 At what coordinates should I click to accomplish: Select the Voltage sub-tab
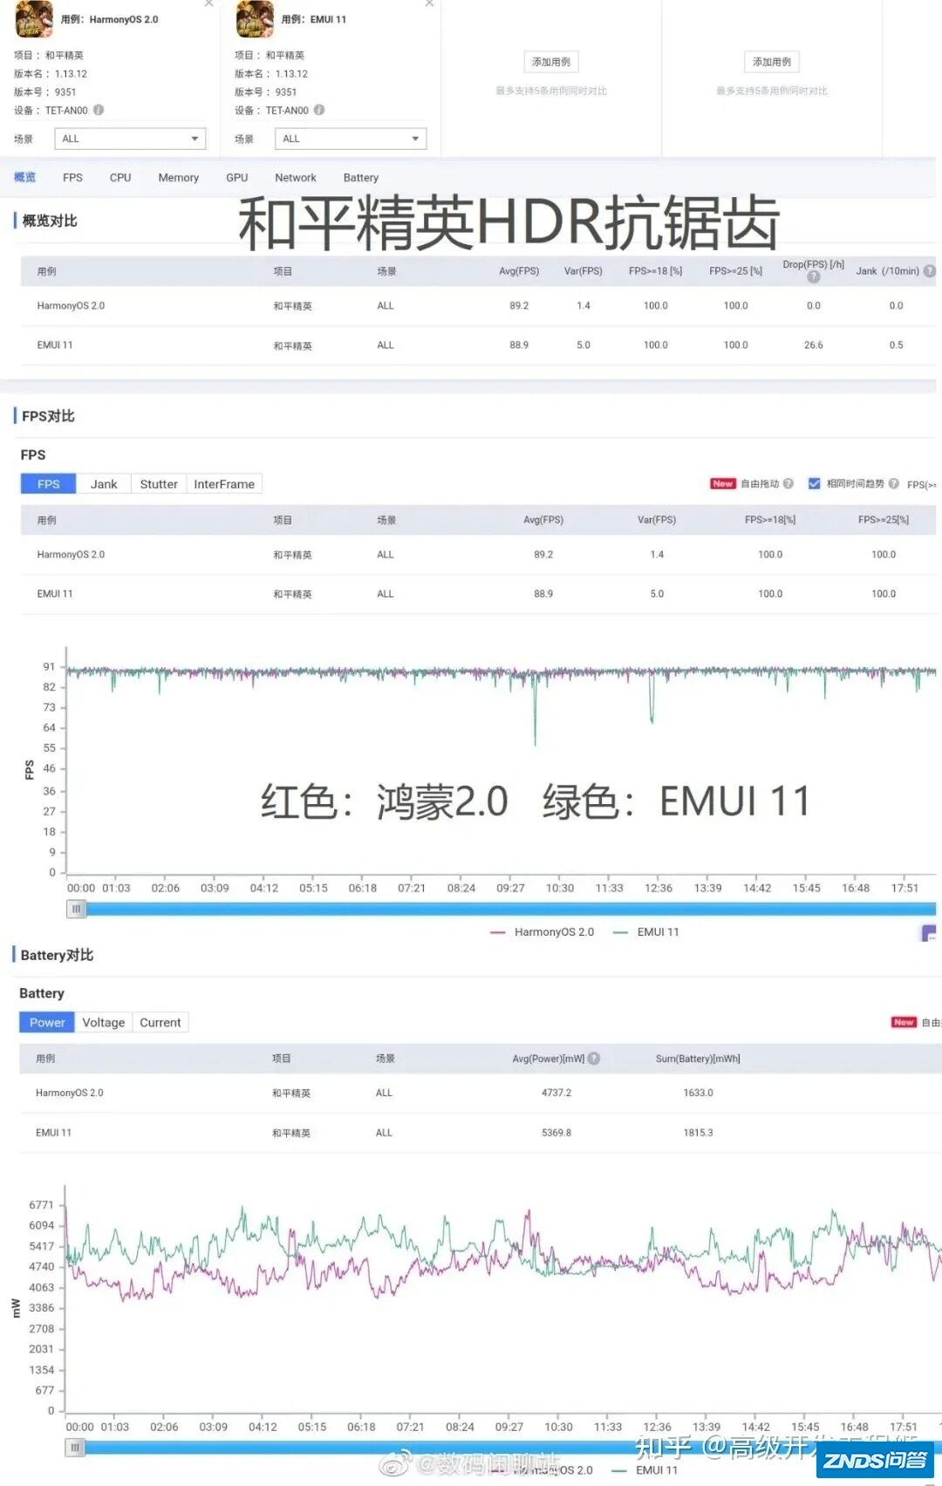click(x=104, y=1022)
